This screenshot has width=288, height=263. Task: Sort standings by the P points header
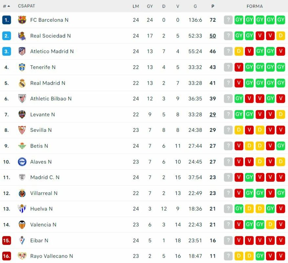click(213, 6)
